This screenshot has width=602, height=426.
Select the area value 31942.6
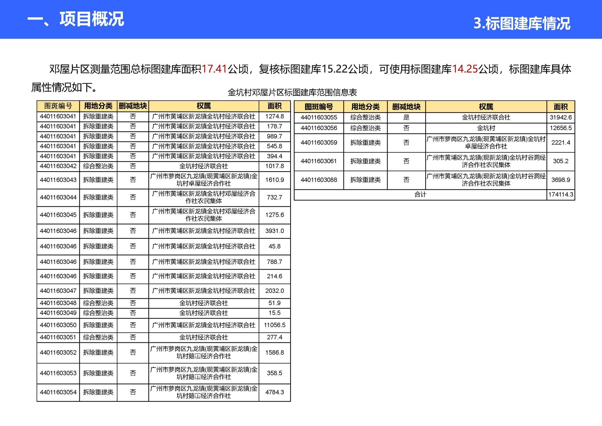(561, 117)
